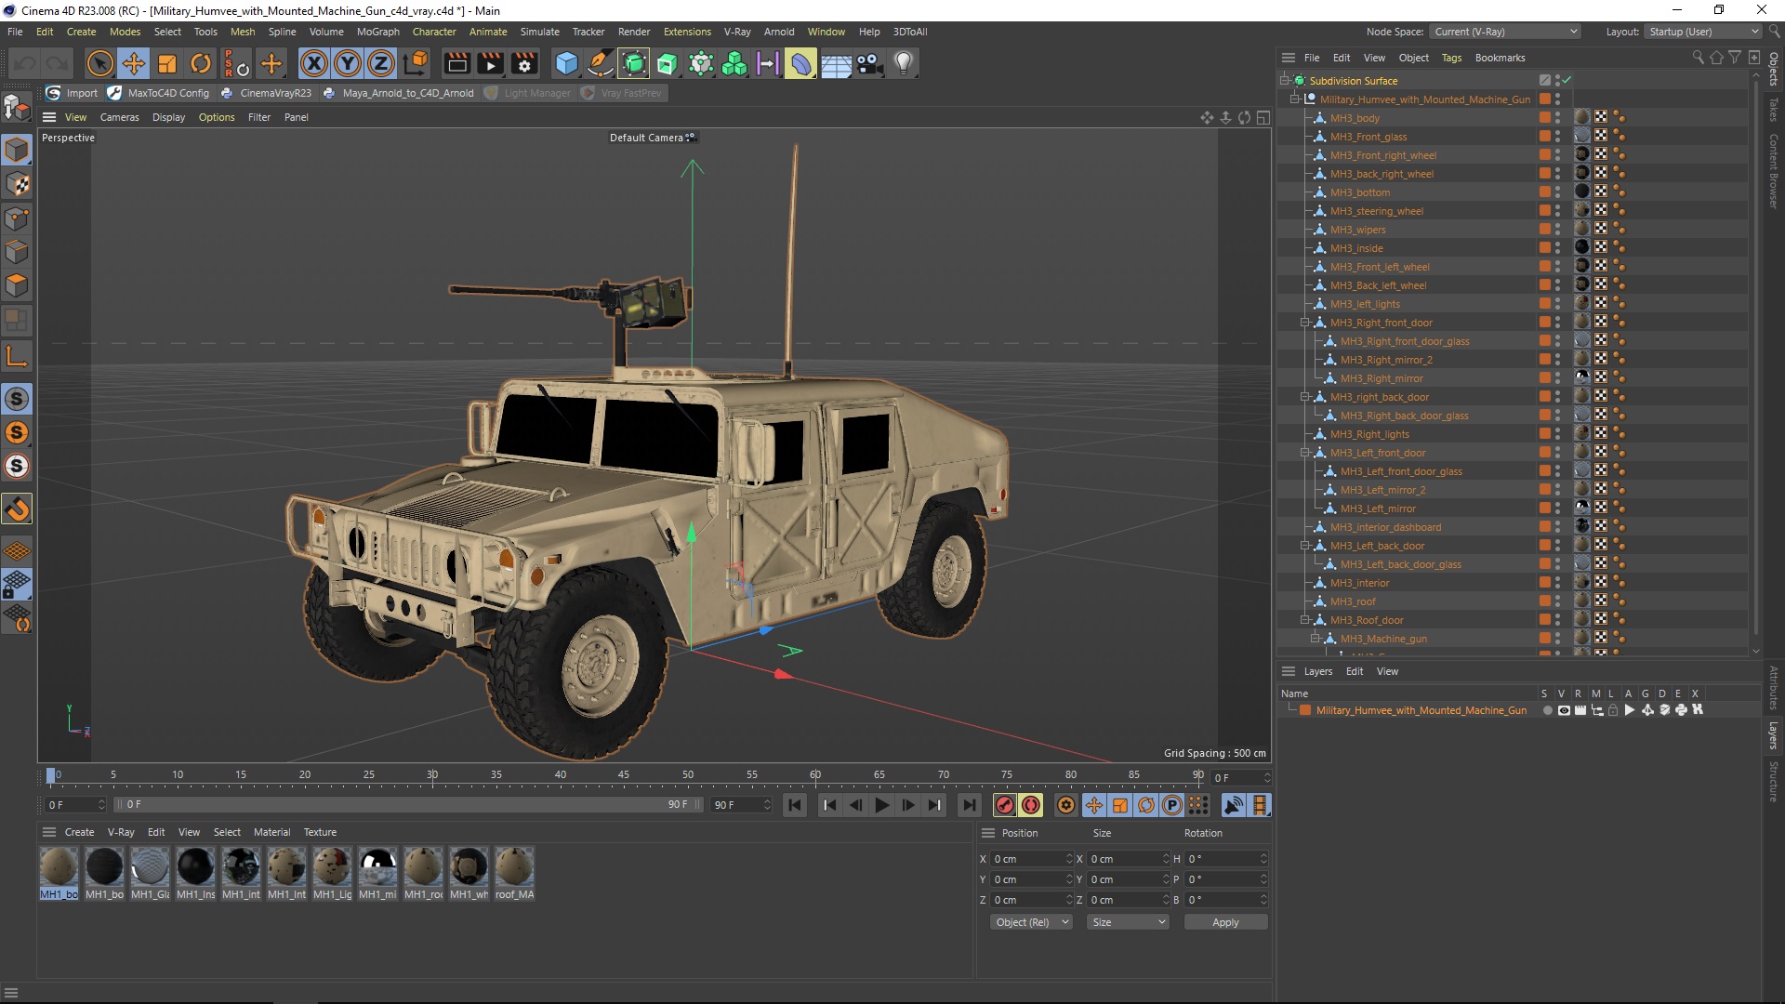Select the Rotate tool

point(201,63)
